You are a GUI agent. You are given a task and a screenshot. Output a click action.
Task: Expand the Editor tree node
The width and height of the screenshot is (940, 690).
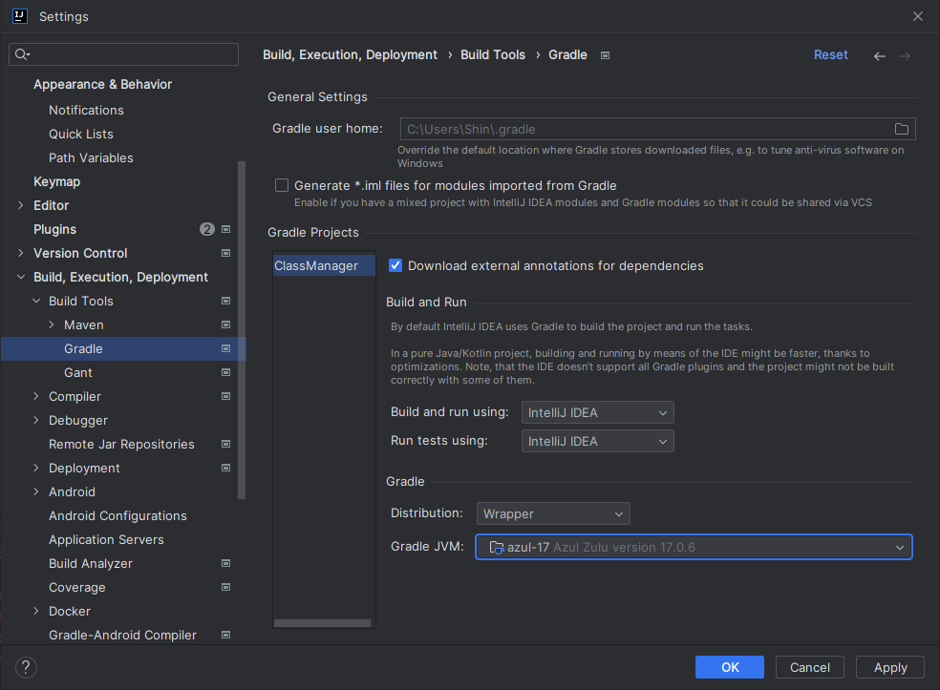pos(21,205)
